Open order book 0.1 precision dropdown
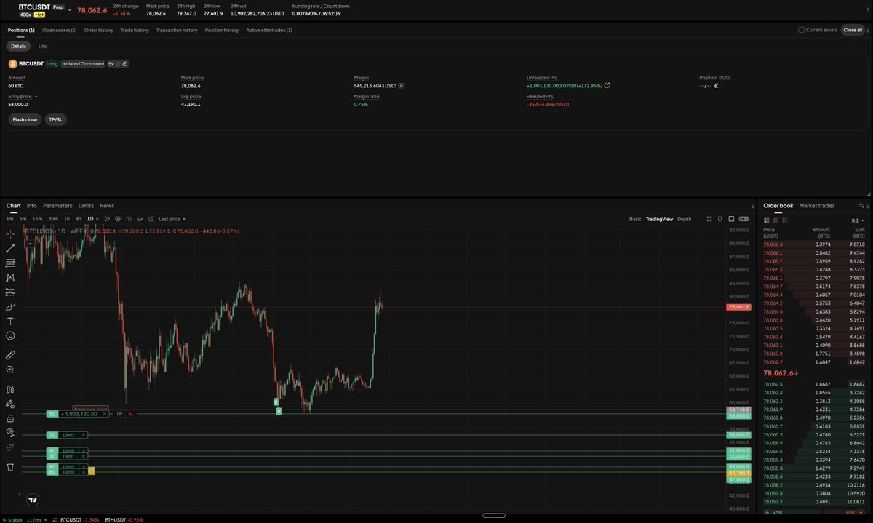 click(858, 220)
